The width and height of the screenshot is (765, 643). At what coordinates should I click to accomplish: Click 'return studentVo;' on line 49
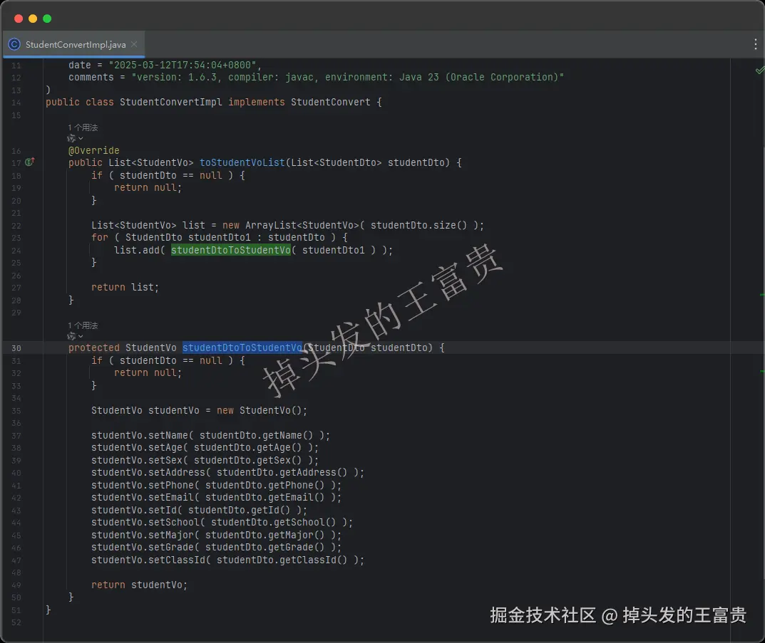pos(139,585)
